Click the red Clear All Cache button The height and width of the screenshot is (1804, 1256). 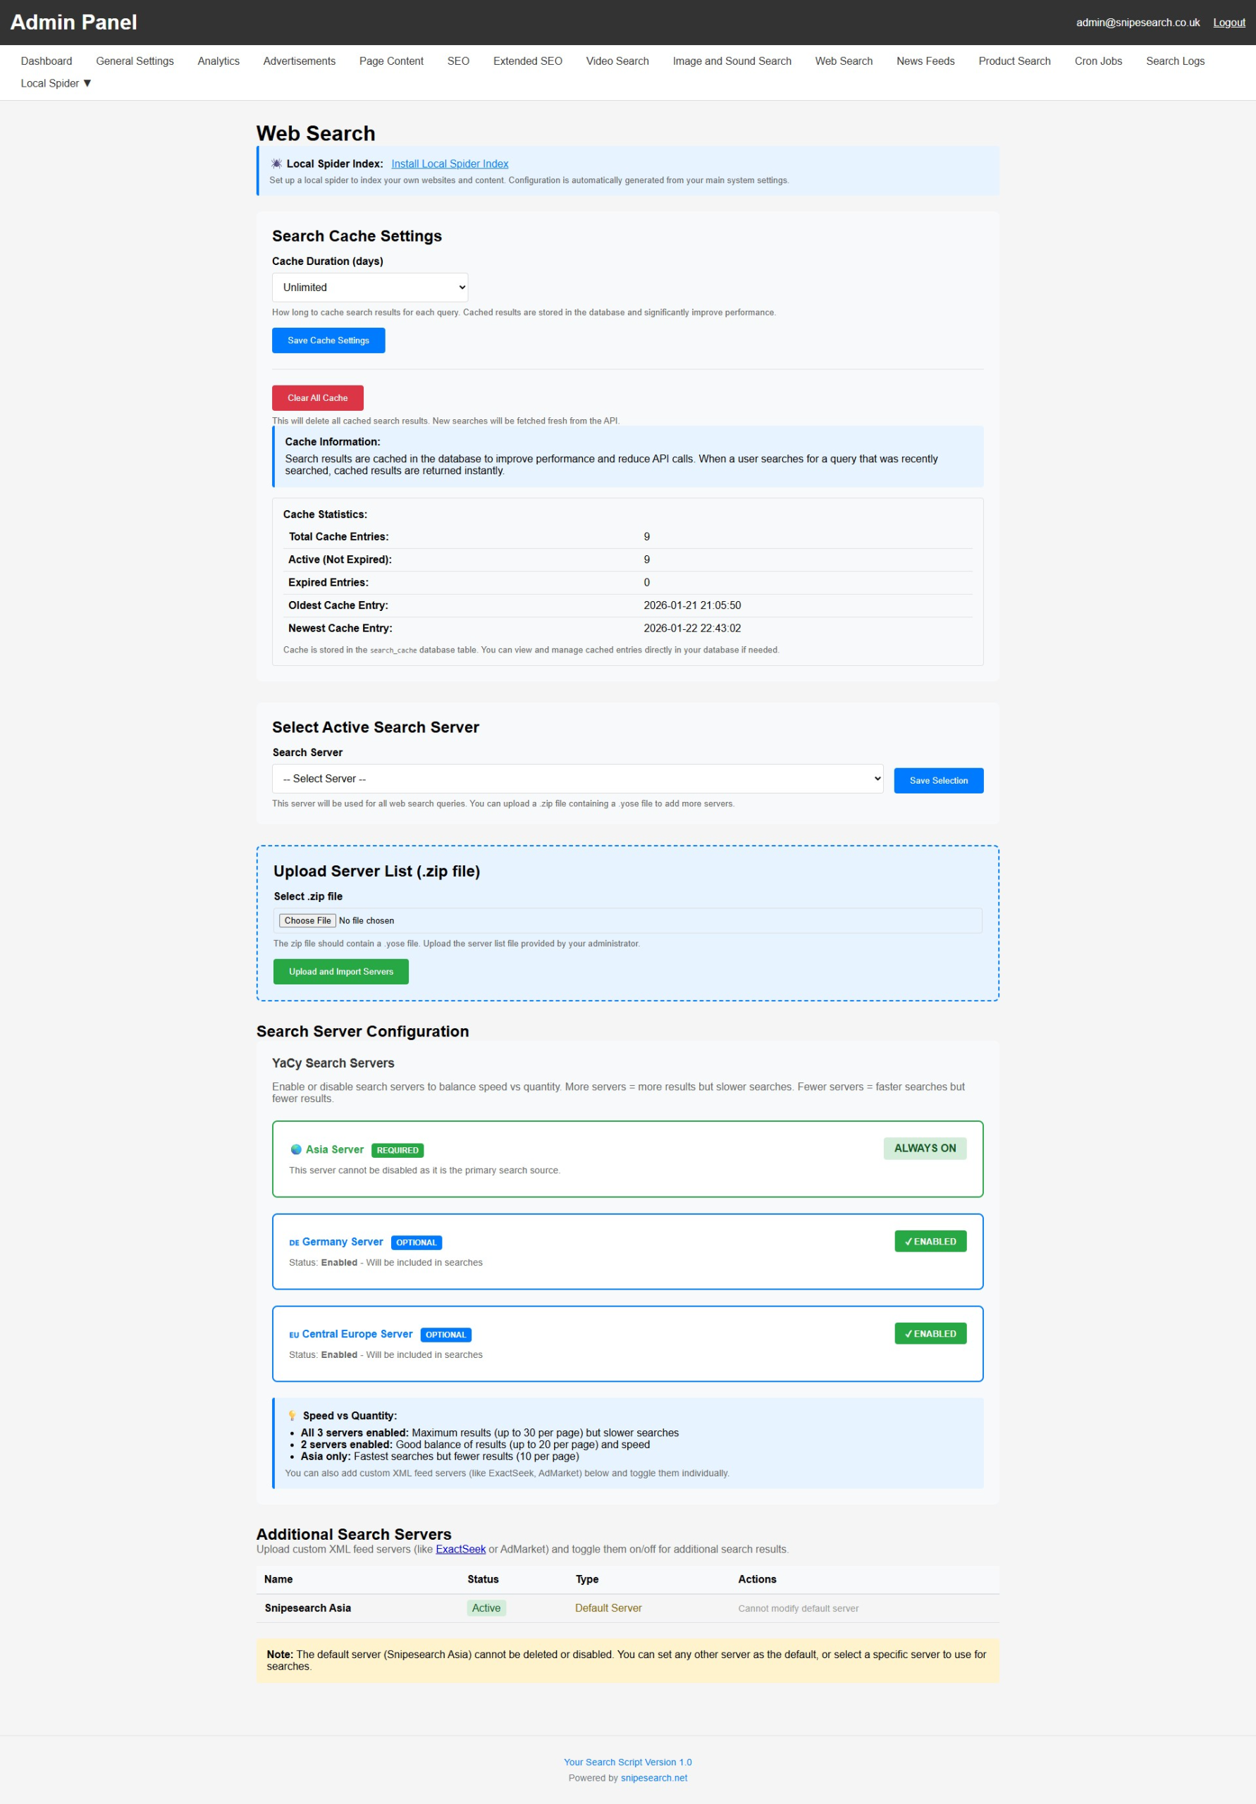318,397
